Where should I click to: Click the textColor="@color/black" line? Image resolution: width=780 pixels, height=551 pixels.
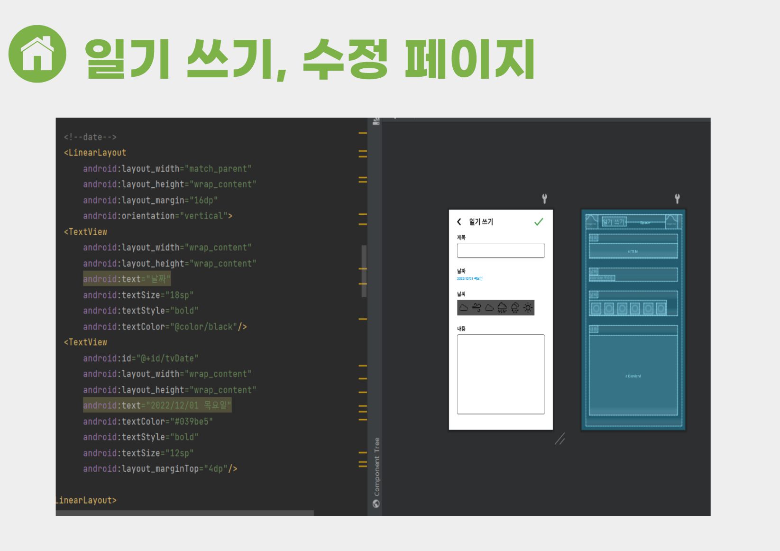click(x=165, y=327)
